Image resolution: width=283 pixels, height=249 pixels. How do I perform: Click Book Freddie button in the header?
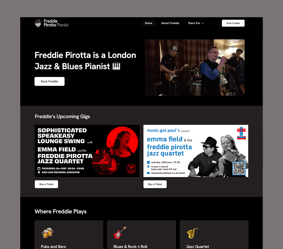(x=233, y=23)
